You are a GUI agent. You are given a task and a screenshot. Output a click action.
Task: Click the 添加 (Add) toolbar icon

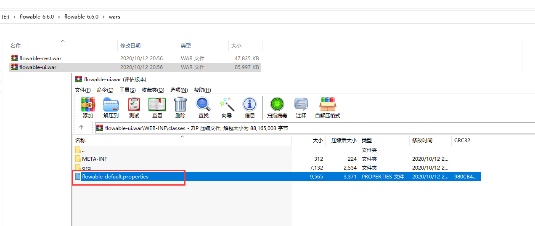pyautogui.click(x=88, y=104)
